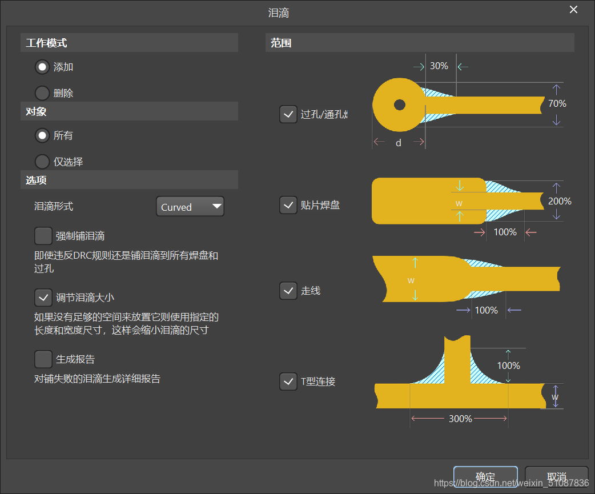The width and height of the screenshot is (595, 494).
Task: Uncheck the 过孔/通孔焊盘 scope option
Action: coord(288,114)
